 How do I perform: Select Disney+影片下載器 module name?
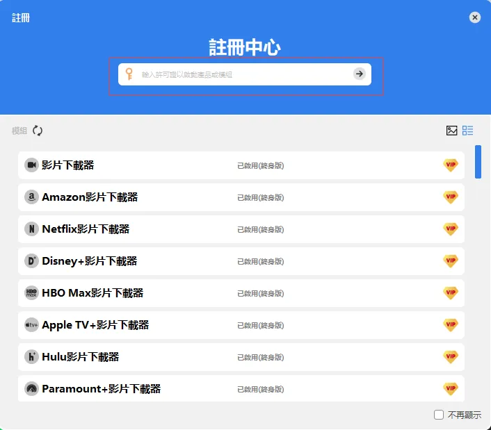[90, 261]
